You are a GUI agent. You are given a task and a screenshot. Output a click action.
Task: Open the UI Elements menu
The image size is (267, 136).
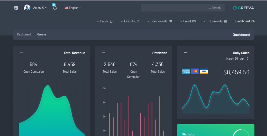215,21
